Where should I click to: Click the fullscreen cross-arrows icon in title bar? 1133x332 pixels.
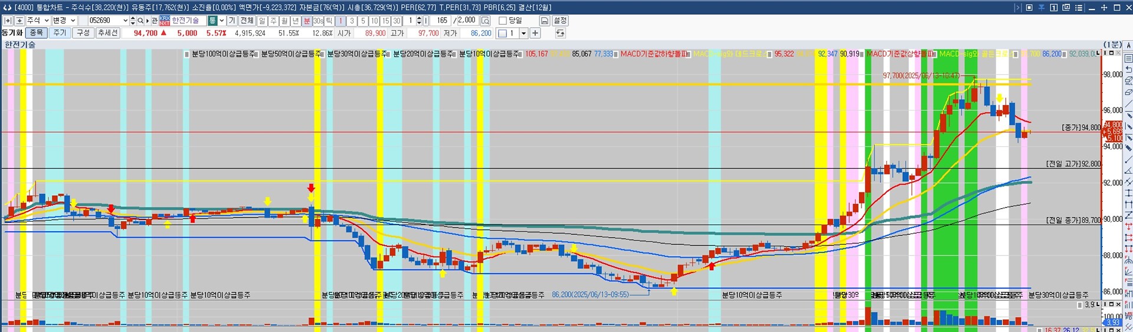pyautogui.click(x=1104, y=8)
